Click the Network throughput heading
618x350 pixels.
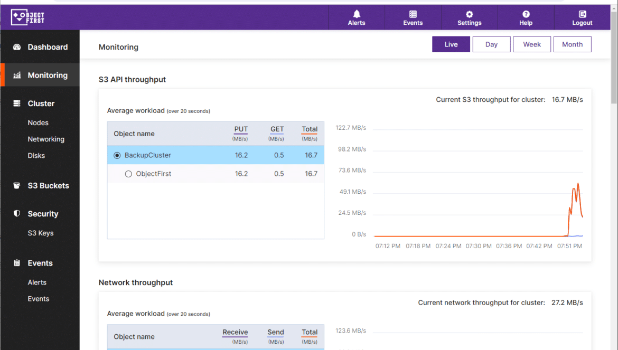136,282
